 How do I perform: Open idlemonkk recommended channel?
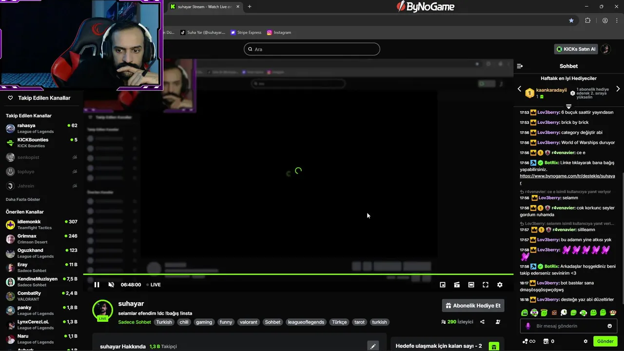point(41,225)
